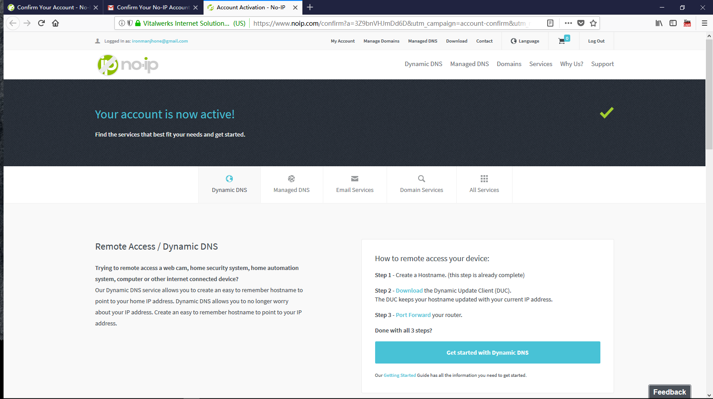Open the Download link in Step 2
The height and width of the screenshot is (399, 713).
tap(409, 290)
